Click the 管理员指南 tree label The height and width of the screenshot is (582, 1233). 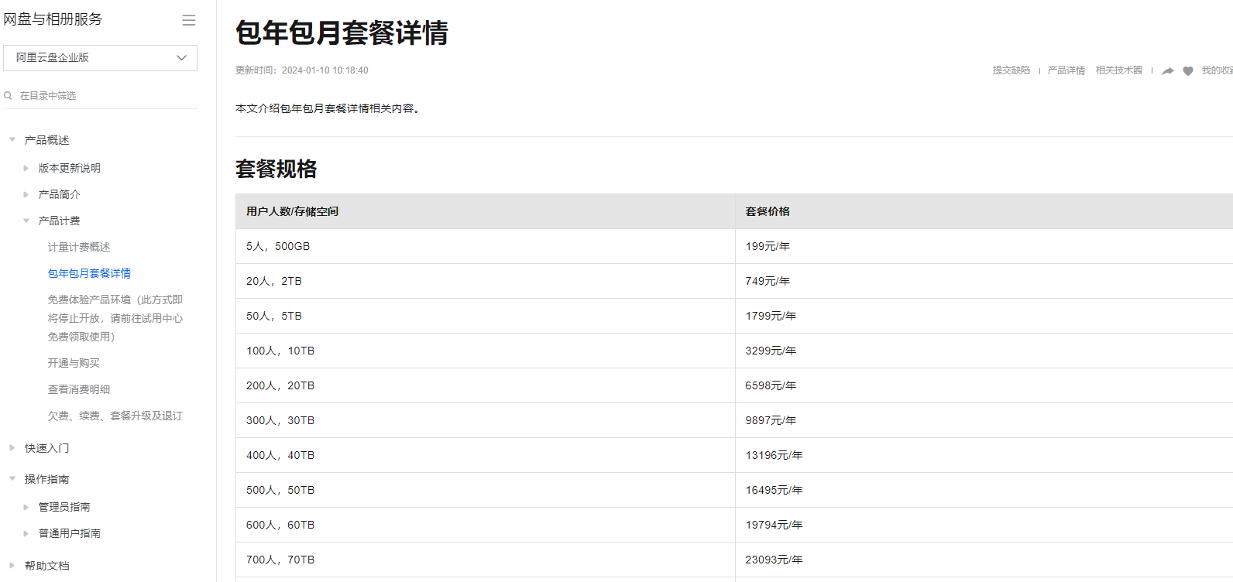click(x=64, y=507)
